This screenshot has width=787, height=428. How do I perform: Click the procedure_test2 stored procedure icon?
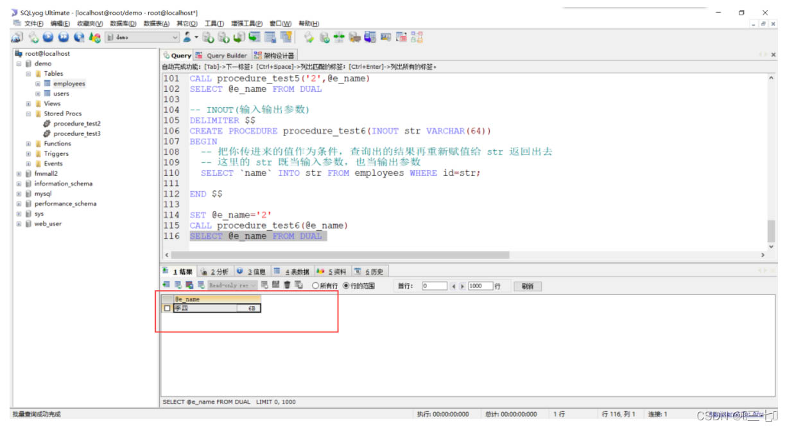point(47,124)
